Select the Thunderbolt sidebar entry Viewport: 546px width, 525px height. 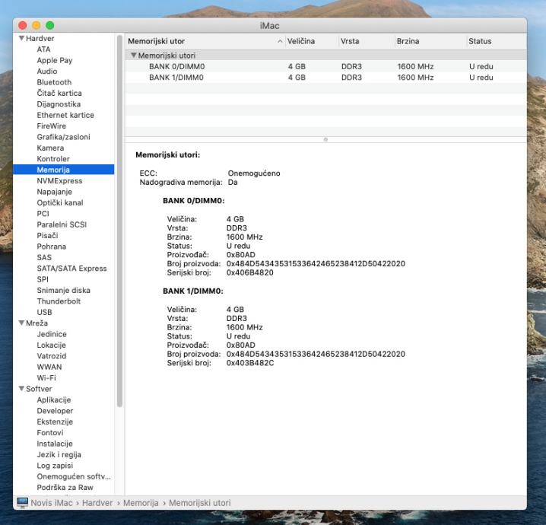(58, 301)
